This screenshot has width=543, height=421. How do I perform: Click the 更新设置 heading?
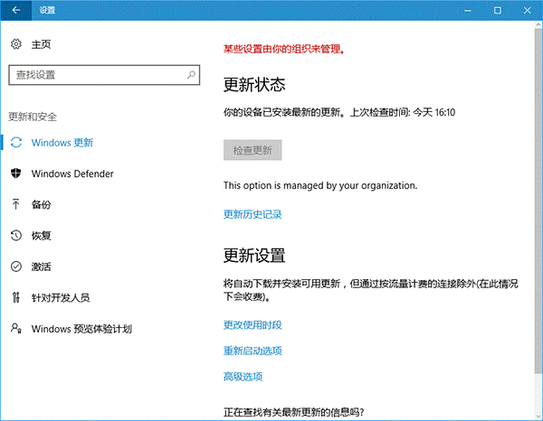tap(254, 256)
